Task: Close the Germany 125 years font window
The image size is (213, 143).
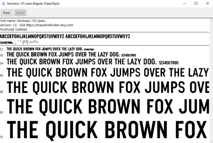Action: point(207,4)
